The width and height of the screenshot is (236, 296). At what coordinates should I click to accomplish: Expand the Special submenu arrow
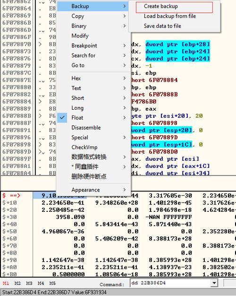[x=125, y=137]
